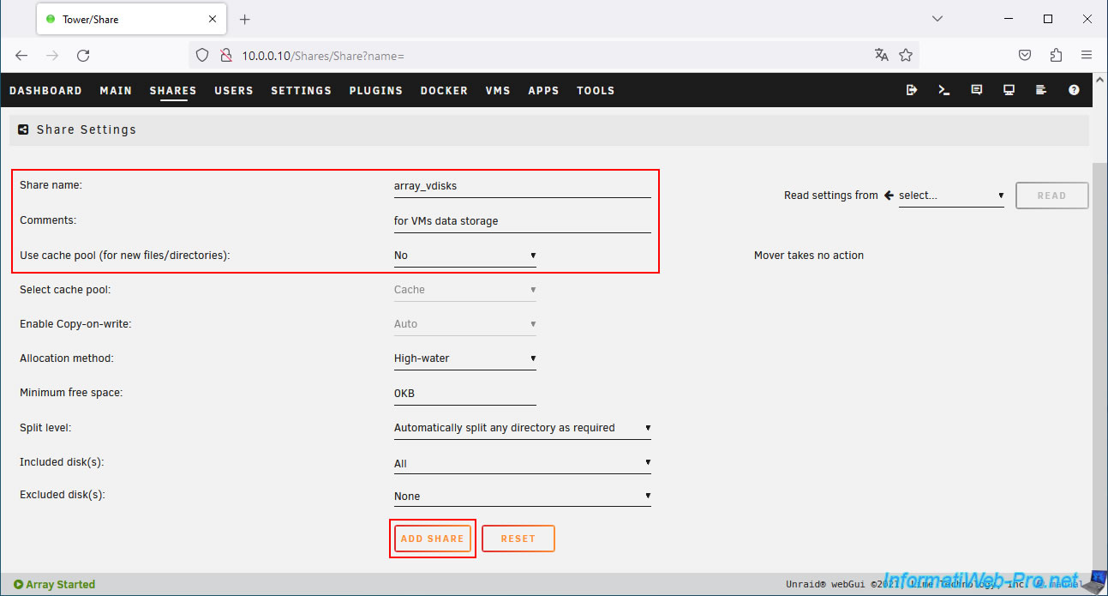
Task: Click the list all tabs chevron
Action: coord(937,18)
